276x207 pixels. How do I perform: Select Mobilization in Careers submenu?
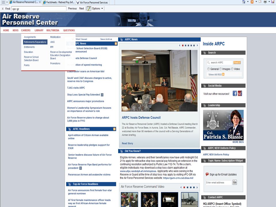(55, 37)
